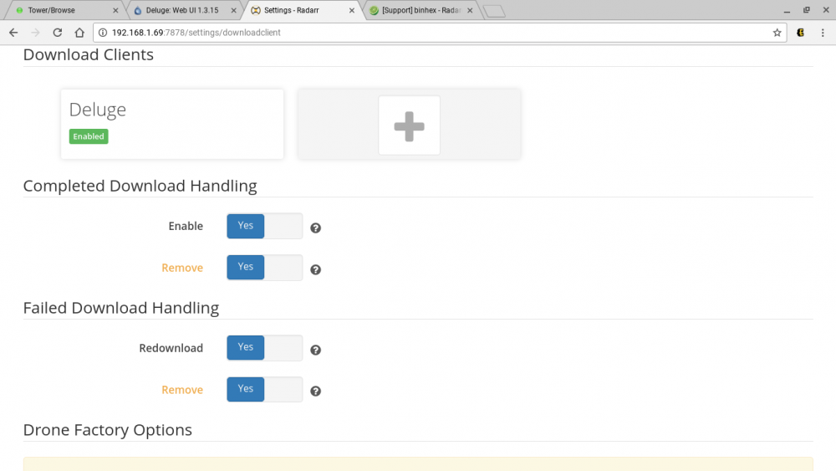Click the Completed Download Handling heading
The image size is (836, 471).
(140, 187)
